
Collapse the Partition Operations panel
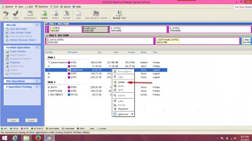(37, 47)
